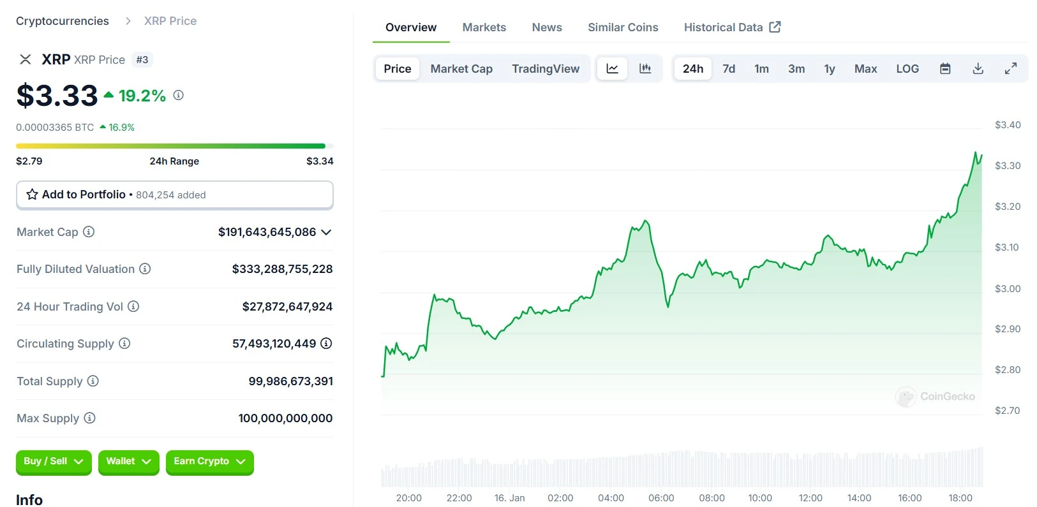The width and height of the screenshot is (1037, 507).
Task: Click the volume bars under chart
Action: click(x=682, y=469)
